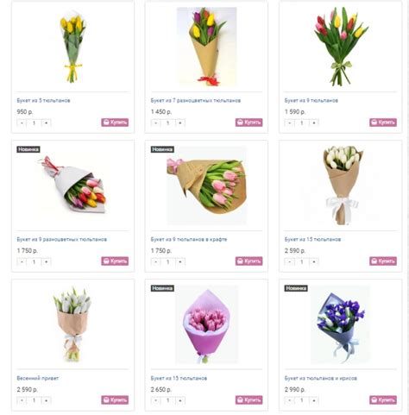Increase quantity for 950 р. bouquet
The width and height of the screenshot is (409, 415).
(46, 123)
